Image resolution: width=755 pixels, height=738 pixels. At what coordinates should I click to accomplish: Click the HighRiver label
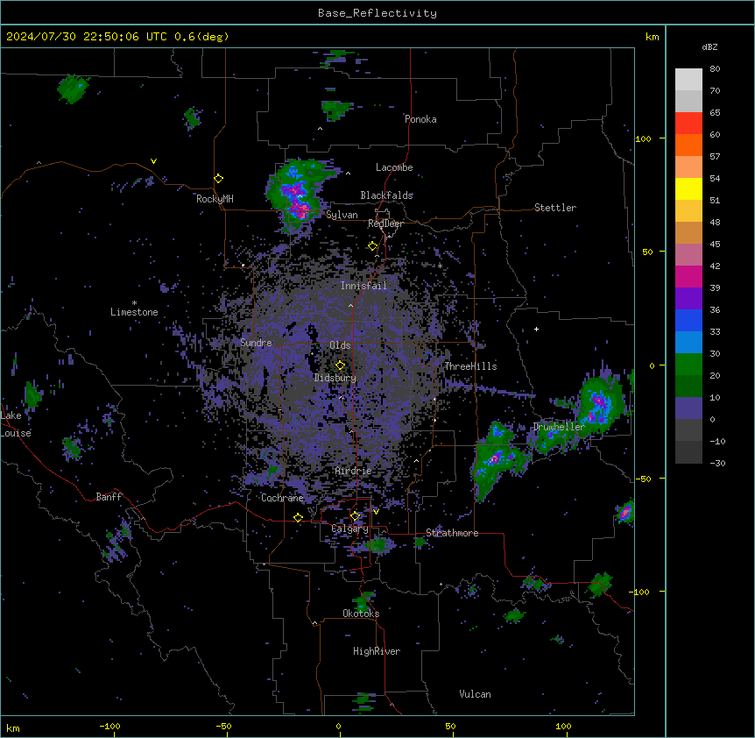tap(377, 651)
